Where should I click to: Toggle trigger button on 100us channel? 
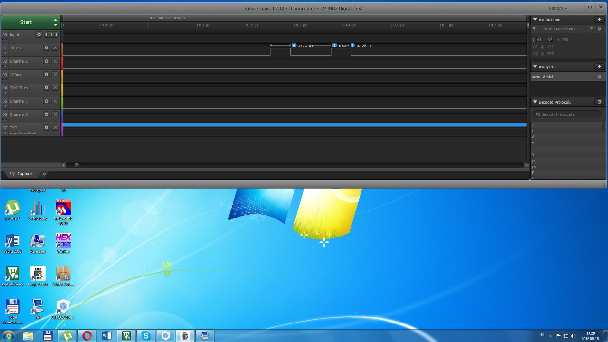click(55, 75)
